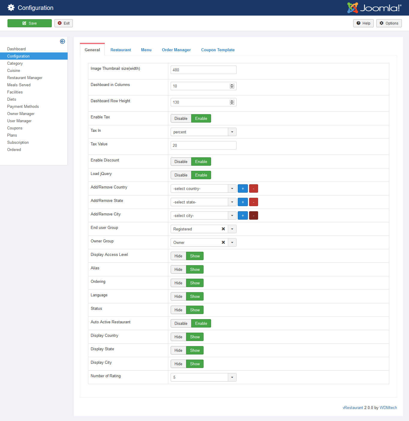This screenshot has height=421, width=409.
Task: Disable the Enable Tax setting
Action: [181, 118]
